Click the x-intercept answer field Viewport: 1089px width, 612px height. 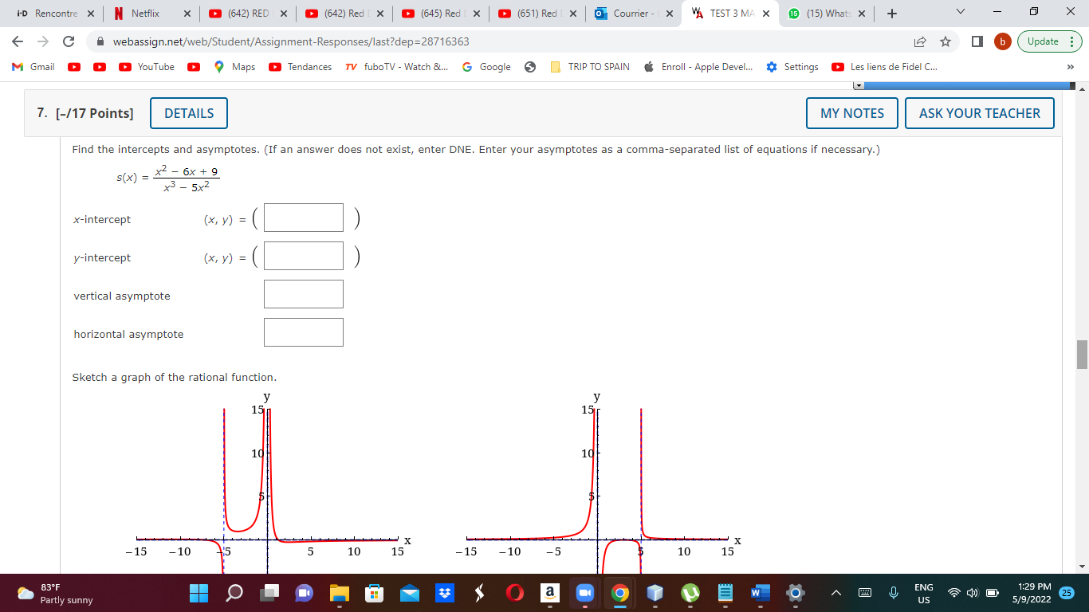pyautogui.click(x=303, y=217)
